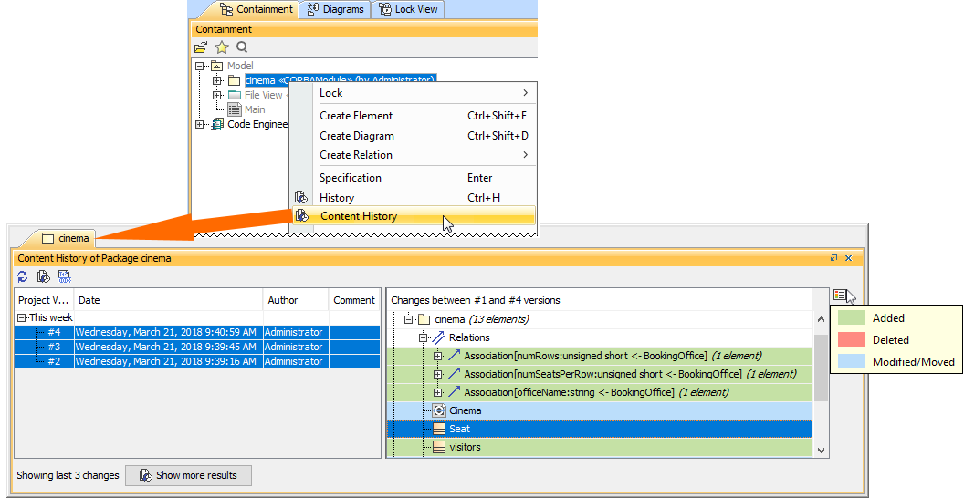This screenshot has height=498, width=964.
Task: Expand the cinema node in Containment tree
Action: (x=216, y=80)
